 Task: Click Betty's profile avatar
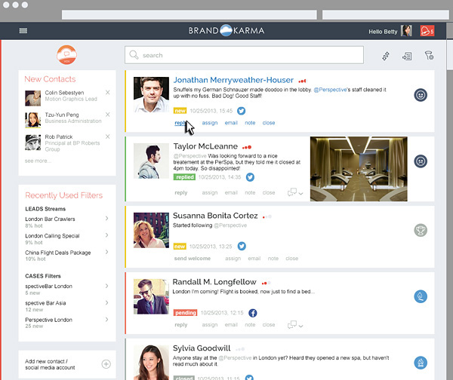[406, 31]
